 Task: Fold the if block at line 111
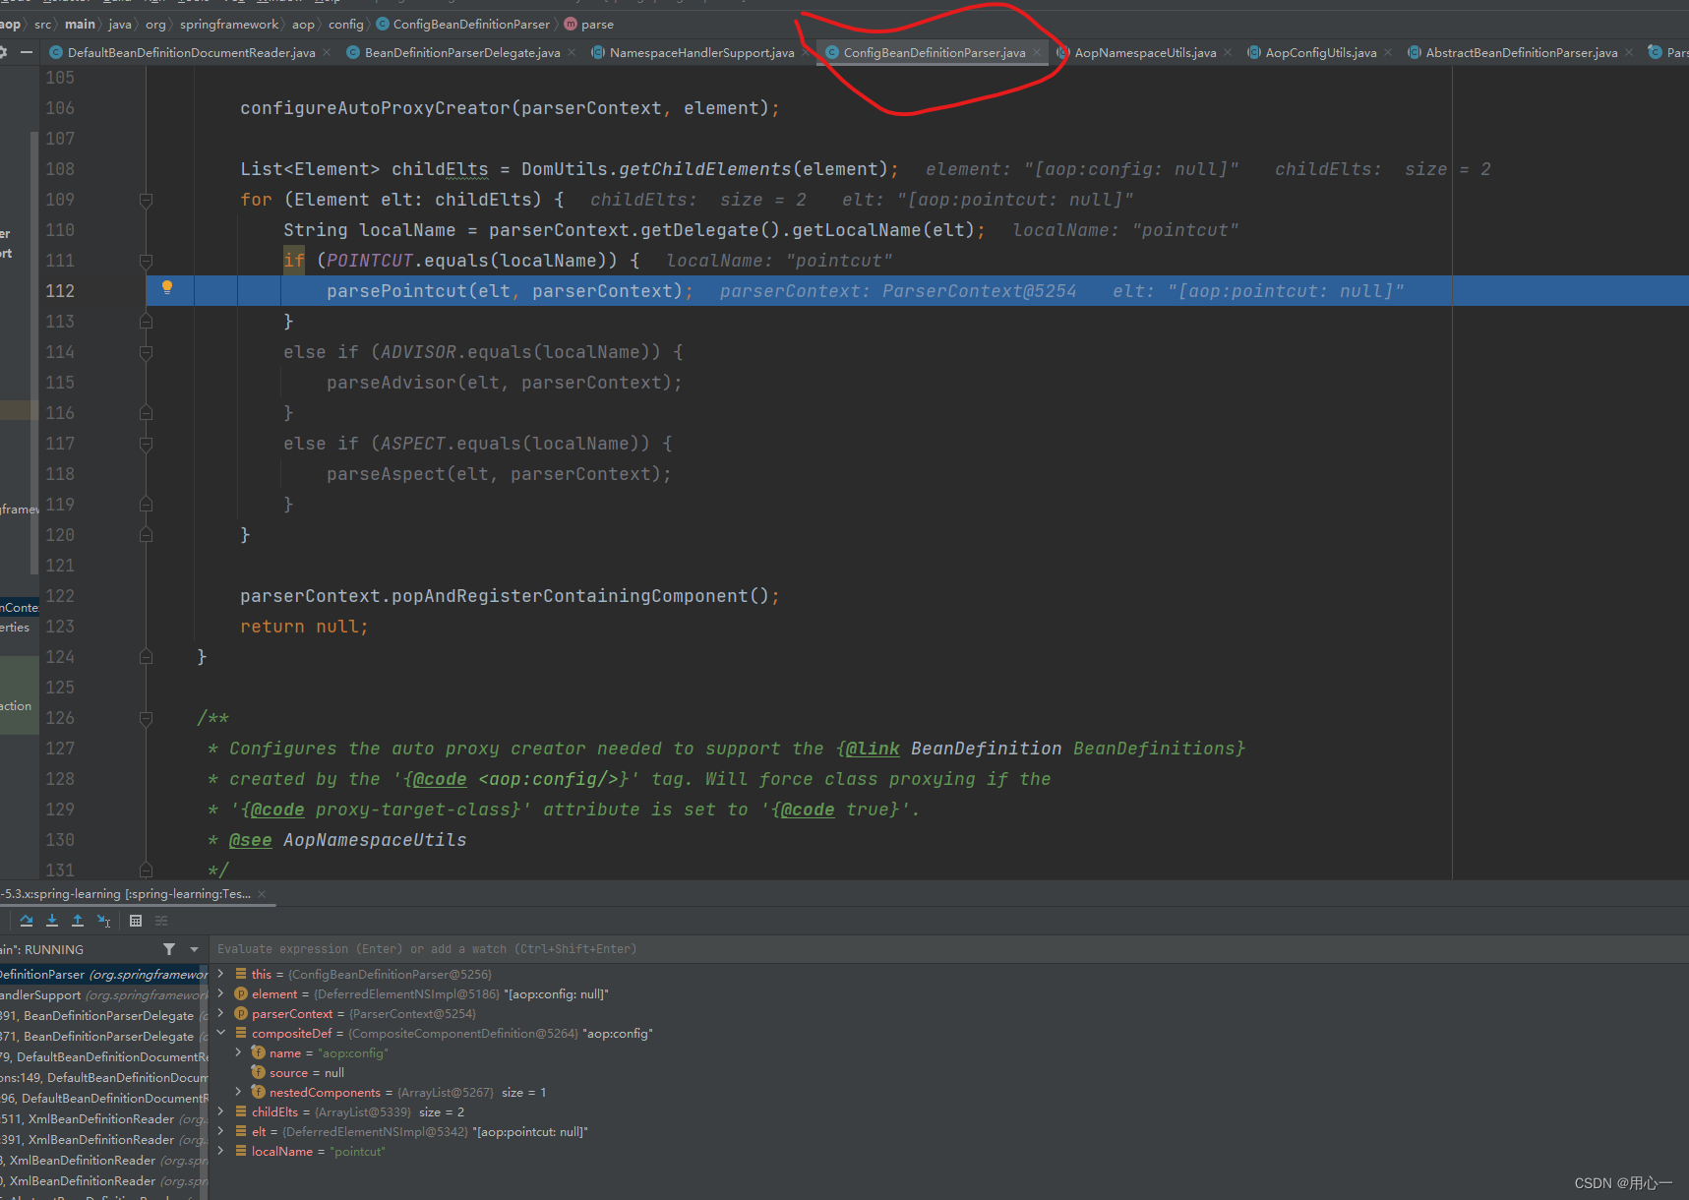(x=146, y=261)
